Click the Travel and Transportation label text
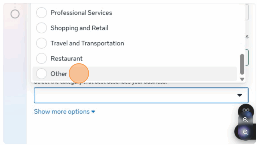This screenshot has height=145, width=257. pos(87,43)
